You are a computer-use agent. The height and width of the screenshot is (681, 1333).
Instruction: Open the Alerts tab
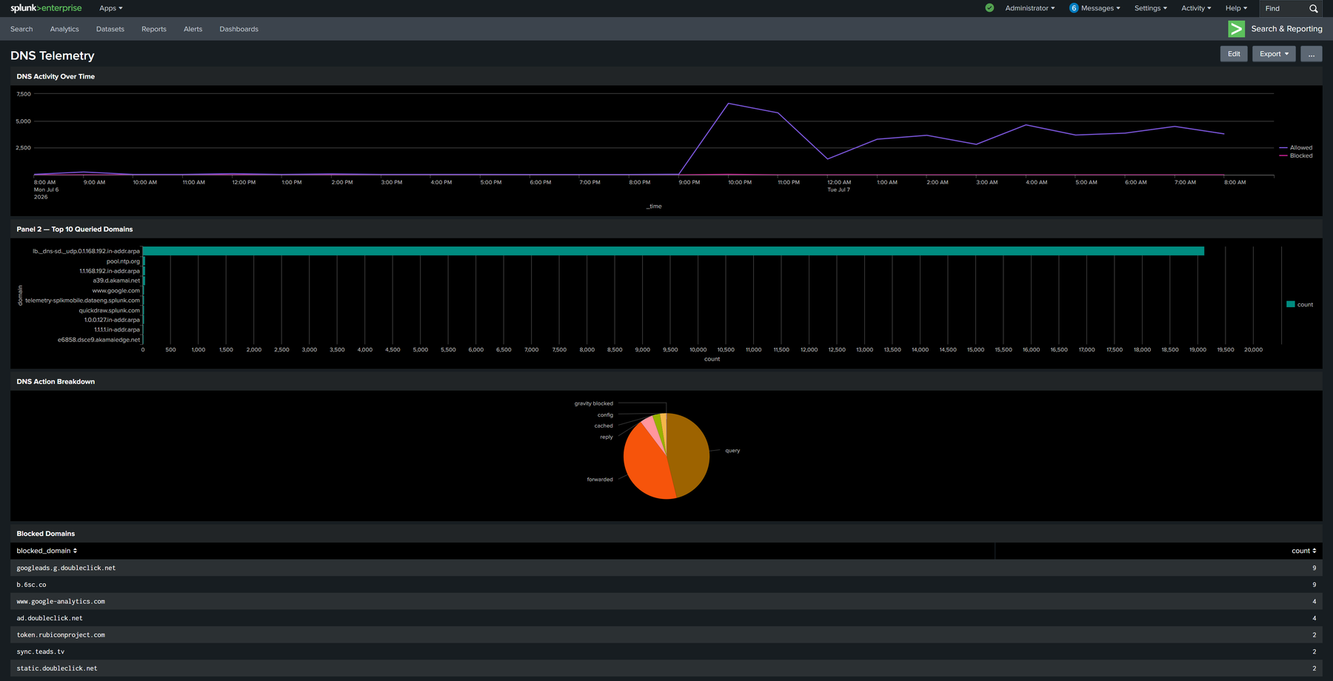[x=193, y=29]
